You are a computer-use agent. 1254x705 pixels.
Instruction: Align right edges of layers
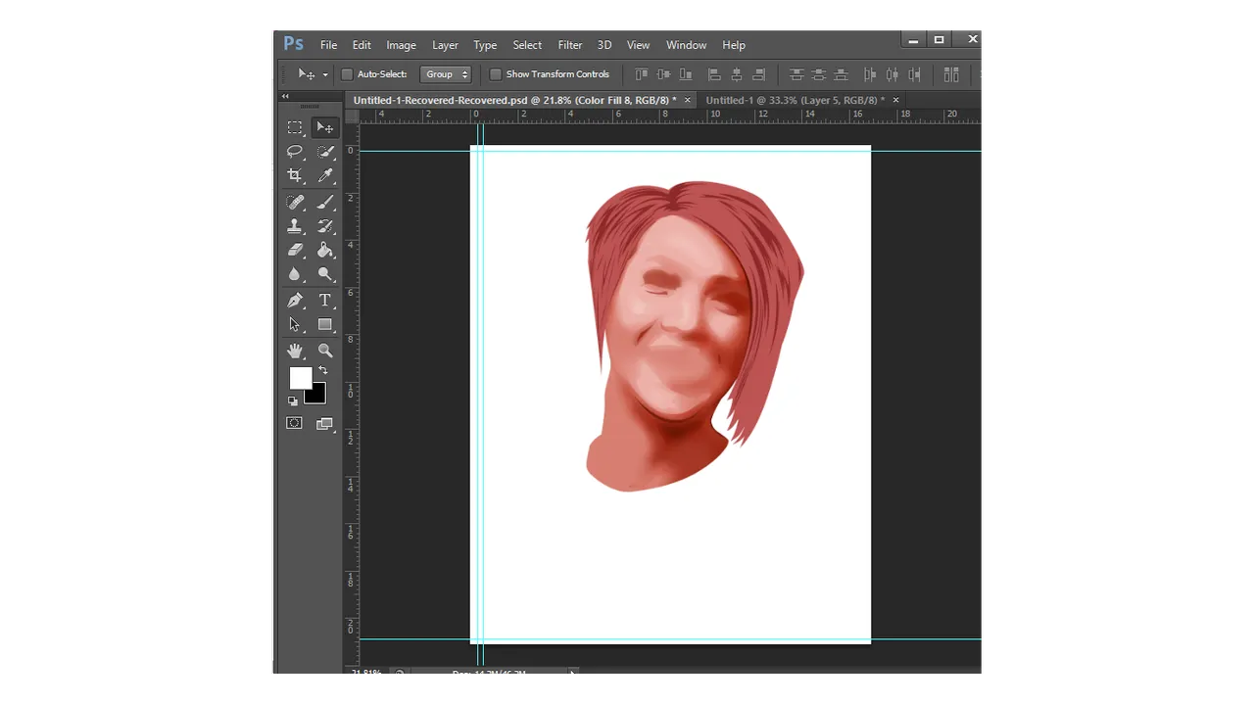[758, 74]
